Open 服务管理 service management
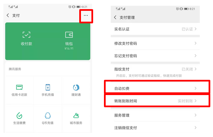213x137 pixels. [x=155, y=115]
